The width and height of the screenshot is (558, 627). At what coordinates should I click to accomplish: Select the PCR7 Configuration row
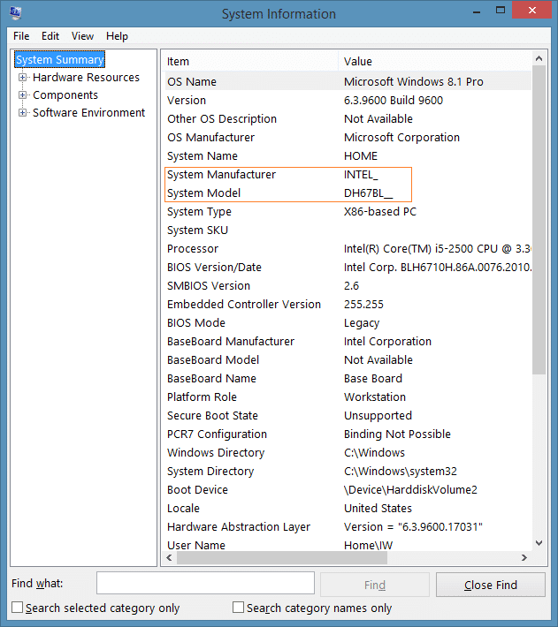pos(348,434)
